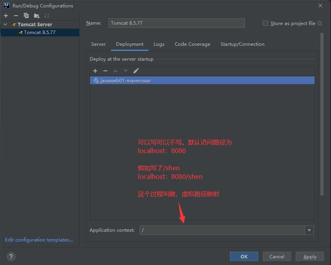This screenshot has height=265, width=331.
Task: Close the Run/Debug Configurations window
Action: [x=320, y=6]
